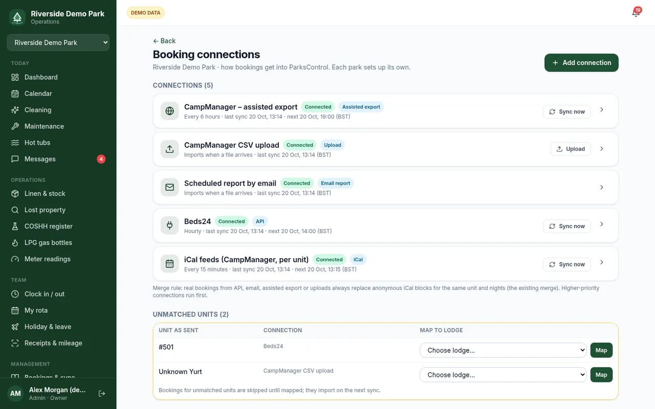Expand Beds24 connection chevron
The height and width of the screenshot is (409, 655).
click(602, 224)
